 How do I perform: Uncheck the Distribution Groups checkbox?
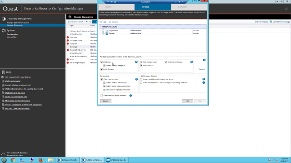pos(166,62)
